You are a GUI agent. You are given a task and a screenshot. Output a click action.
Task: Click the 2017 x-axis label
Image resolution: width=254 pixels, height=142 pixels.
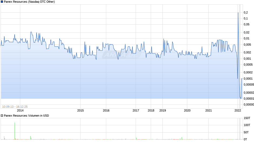pos(136,110)
